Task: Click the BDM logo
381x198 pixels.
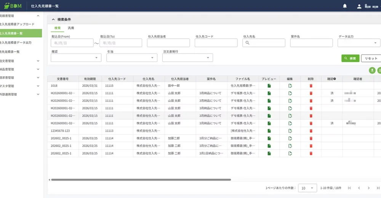Action: tap(13, 6)
